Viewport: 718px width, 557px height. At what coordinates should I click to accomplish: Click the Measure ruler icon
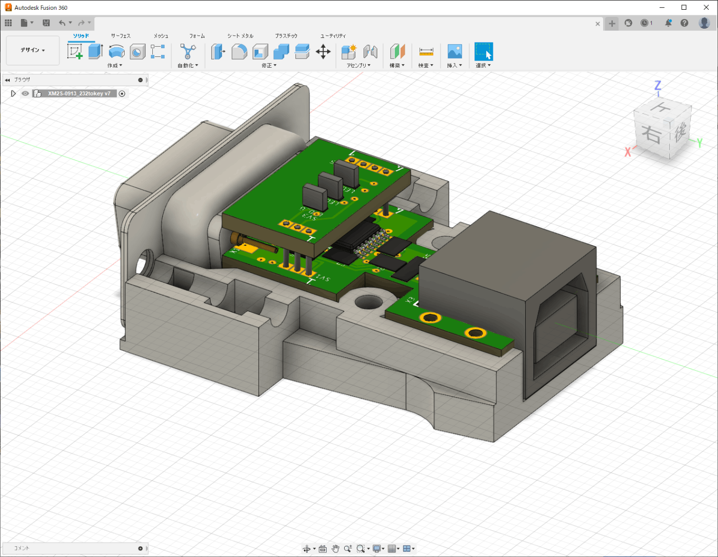coord(426,51)
